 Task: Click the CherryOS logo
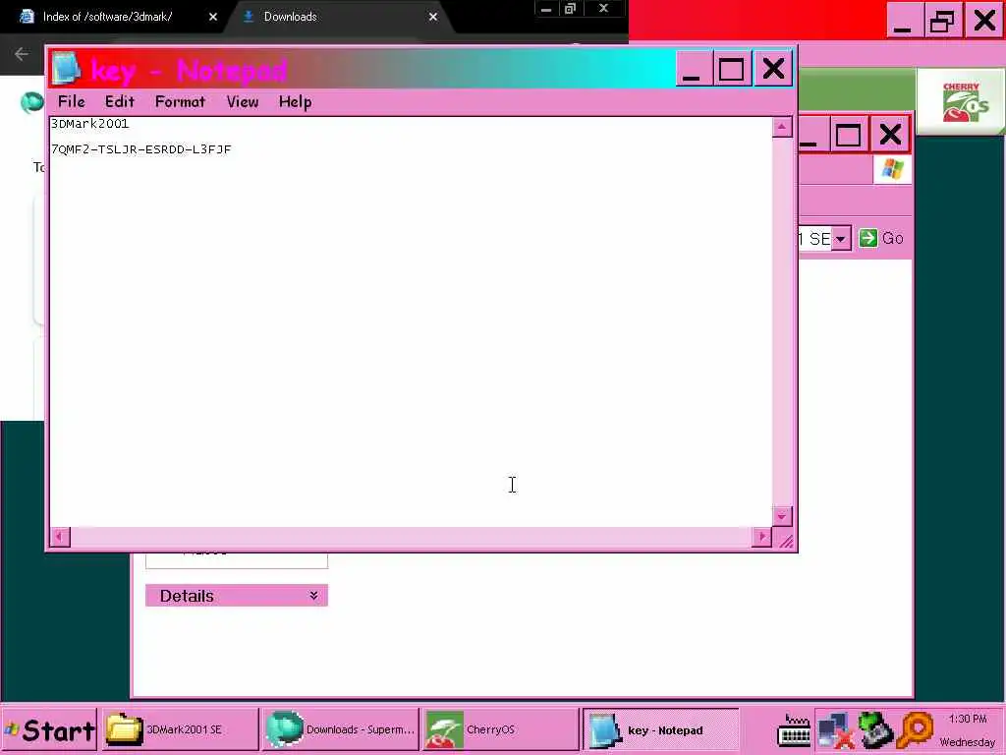(x=961, y=101)
